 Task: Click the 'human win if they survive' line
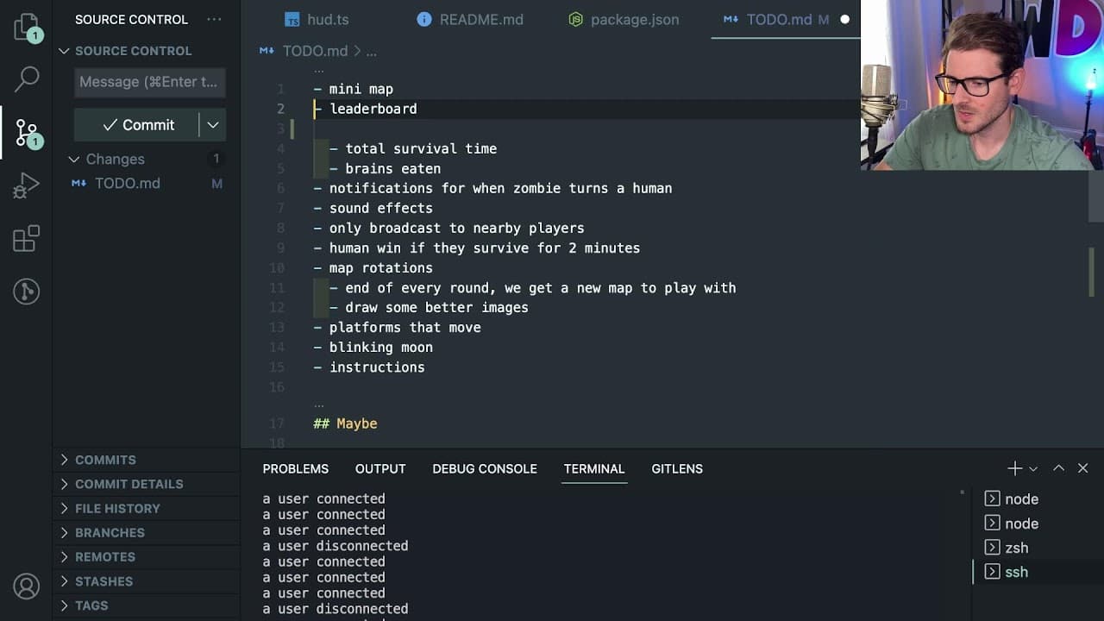(484, 248)
